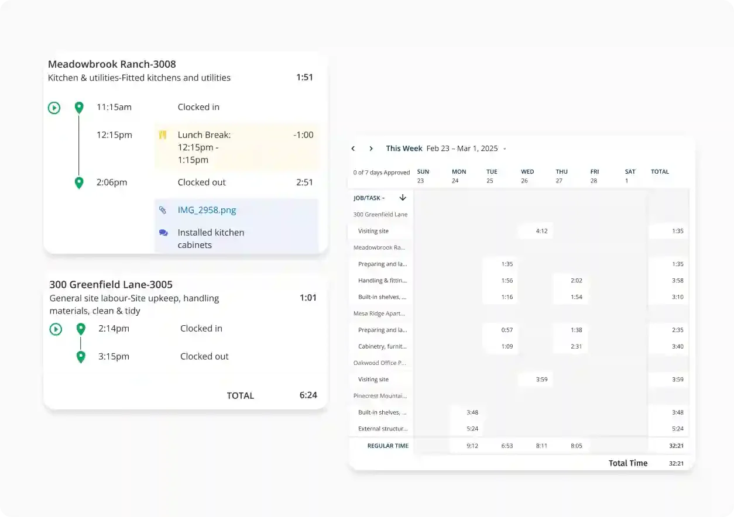Select the Meadowbrook Ranch-3008 entry title
Viewport: 734px width, 517px height.
(112, 64)
